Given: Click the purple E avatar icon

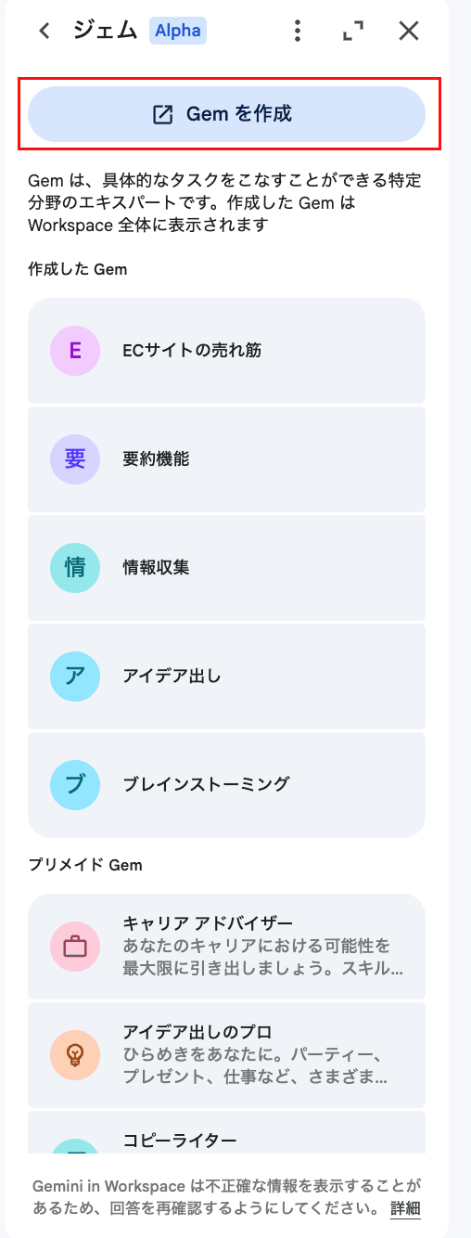Looking at the screenshot, I should [75, 350].
